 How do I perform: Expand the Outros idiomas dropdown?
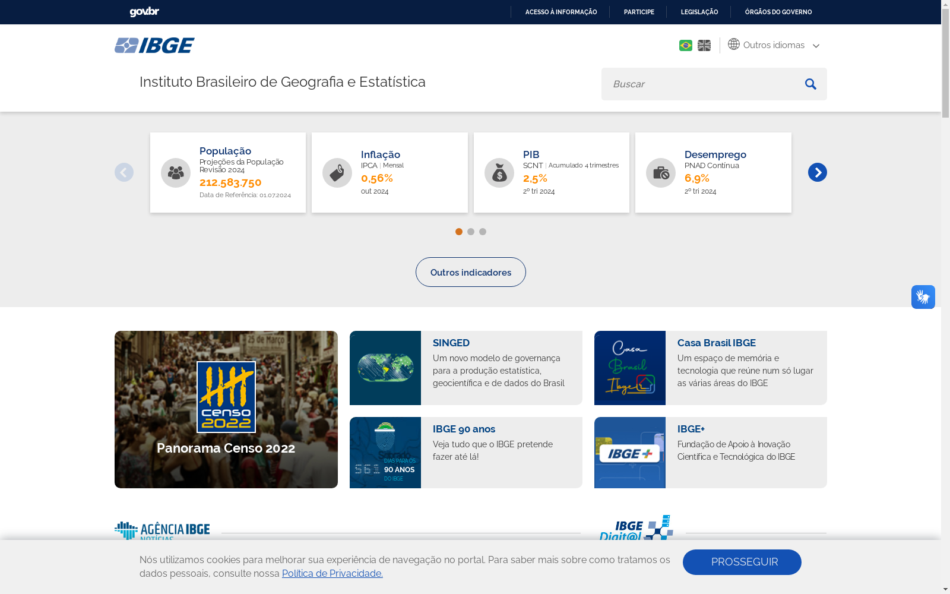pyautogui.click(x=774, y=45)
